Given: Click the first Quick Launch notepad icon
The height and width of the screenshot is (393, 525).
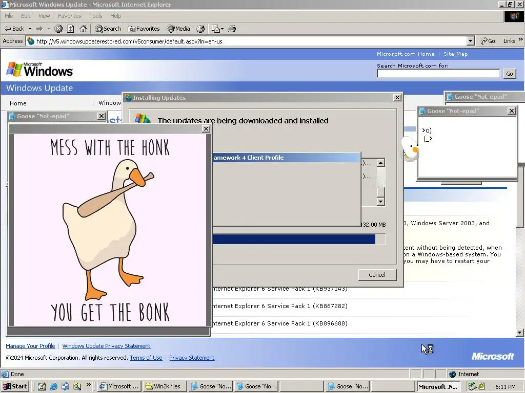Looking at the screenshot, I should [x=42, y=386].
